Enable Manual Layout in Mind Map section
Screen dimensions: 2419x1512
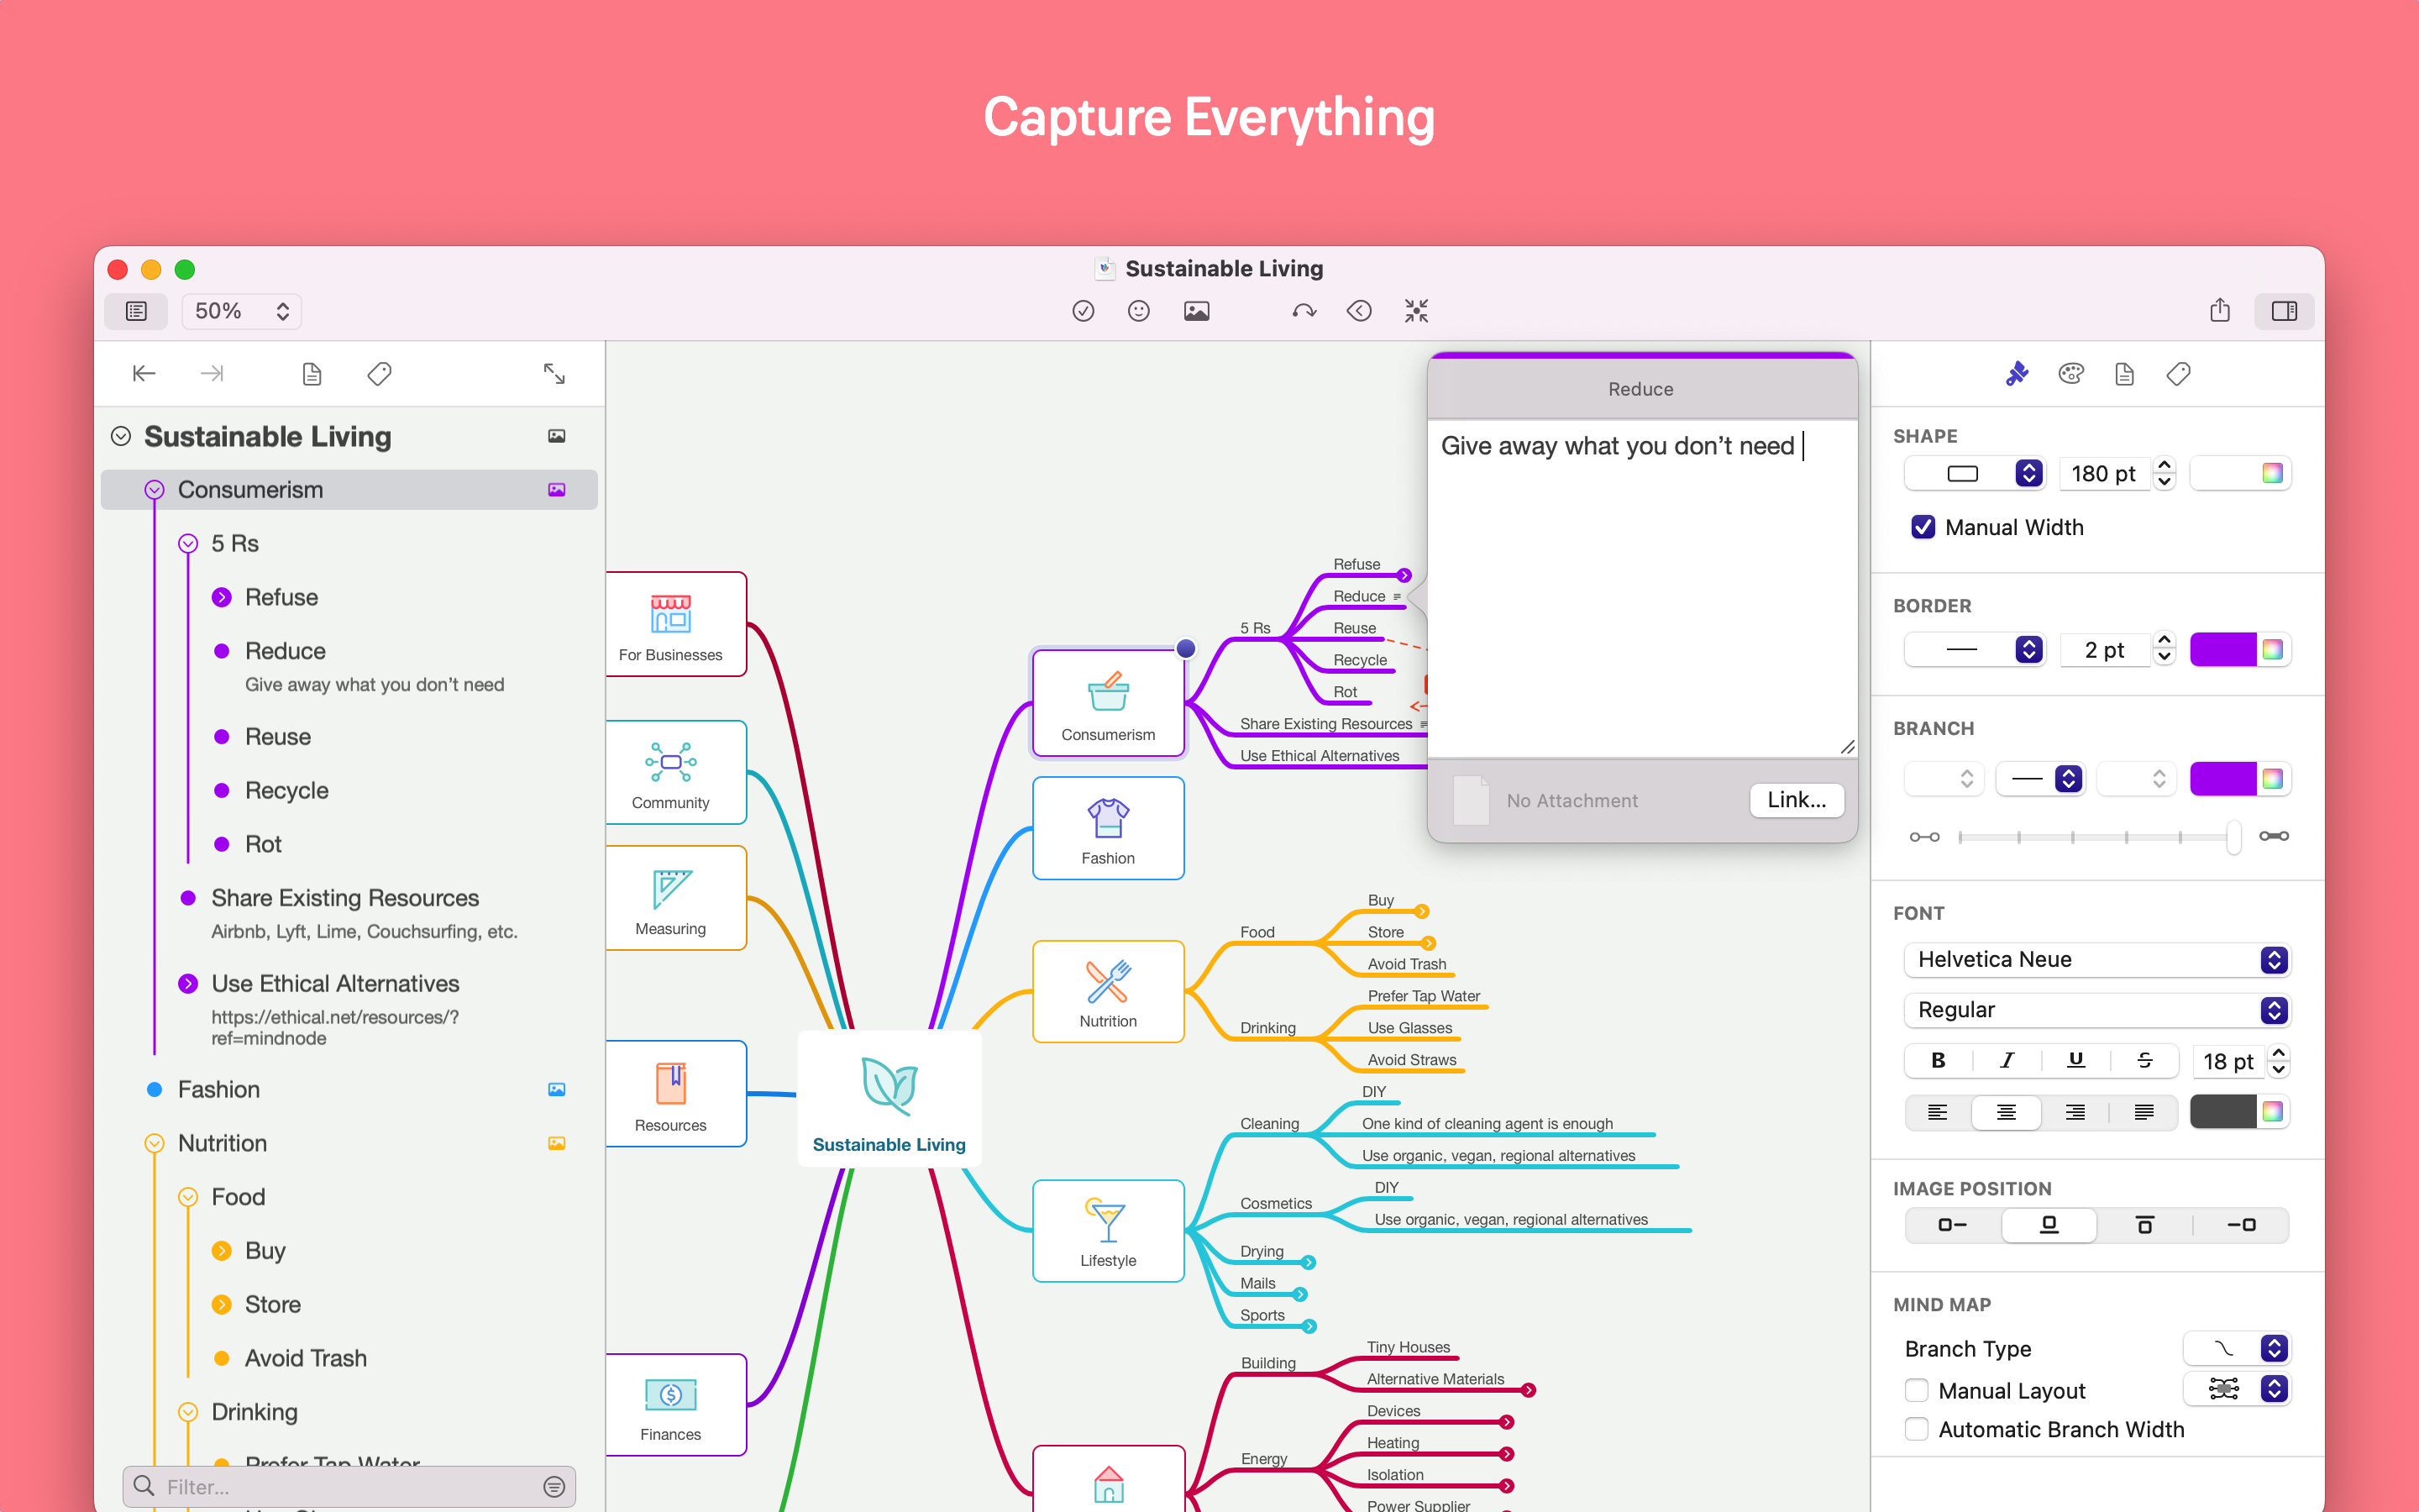(1916, 1390)
